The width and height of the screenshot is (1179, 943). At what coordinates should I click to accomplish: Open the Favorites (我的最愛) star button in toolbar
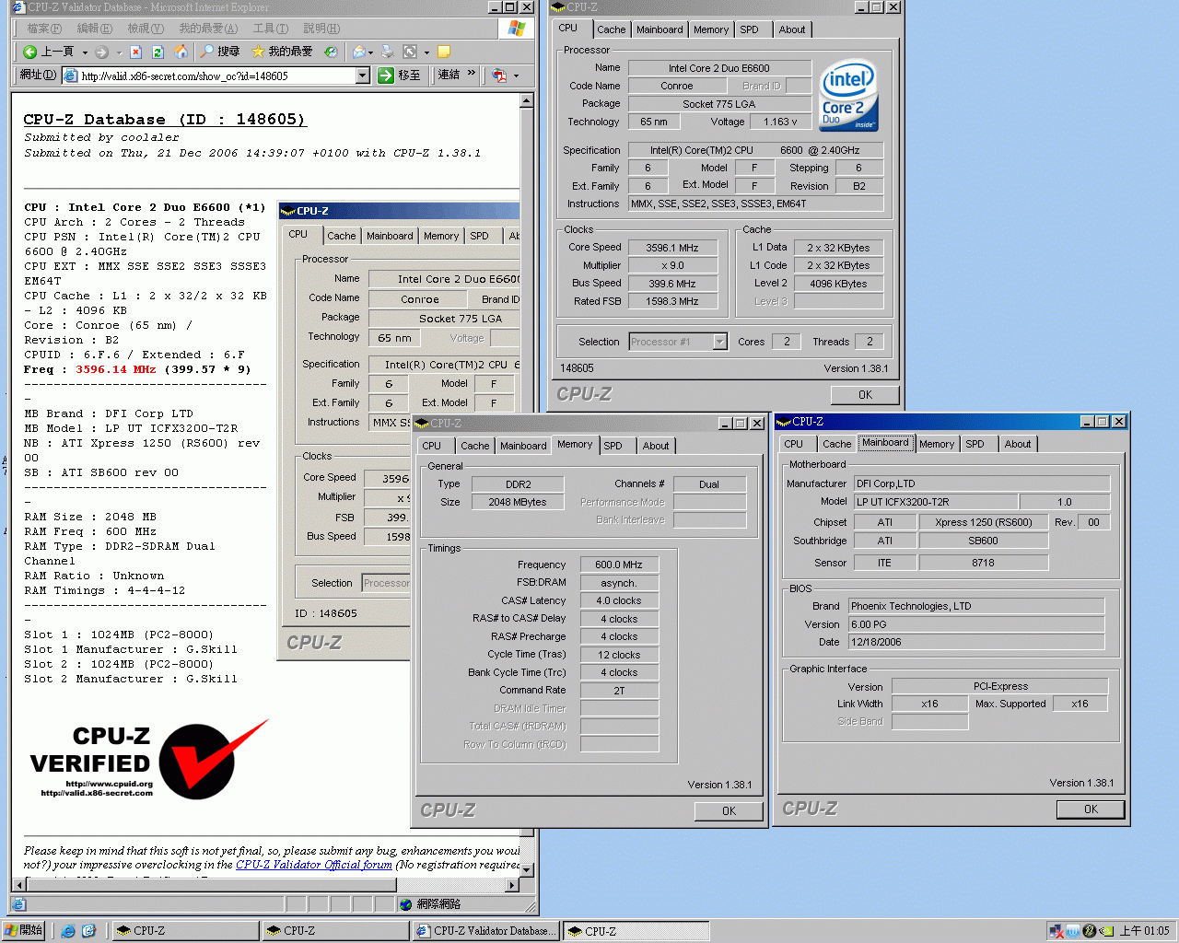(x=283, y=52)
